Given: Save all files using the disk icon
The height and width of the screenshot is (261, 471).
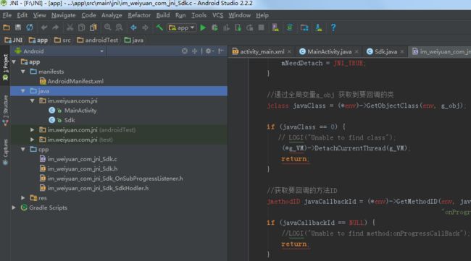Looking at the screenshot, I should pyautogui.click(x=18, y=27).
